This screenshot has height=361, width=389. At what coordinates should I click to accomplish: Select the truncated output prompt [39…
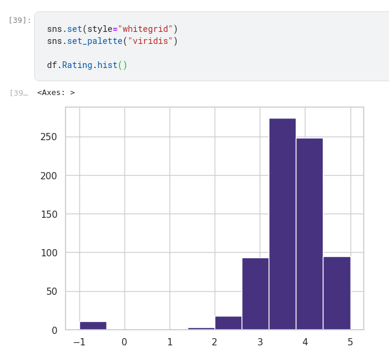tap(18, 93)
